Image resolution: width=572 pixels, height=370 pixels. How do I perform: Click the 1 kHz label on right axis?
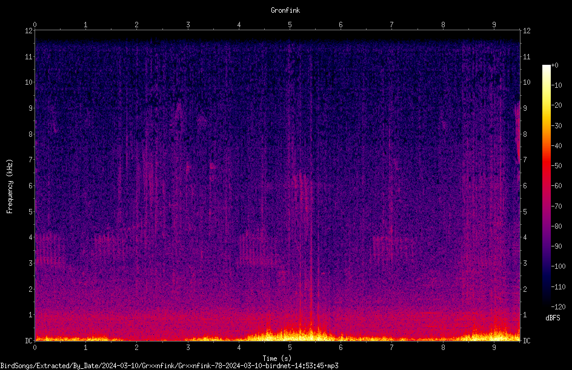pos(525,315)
